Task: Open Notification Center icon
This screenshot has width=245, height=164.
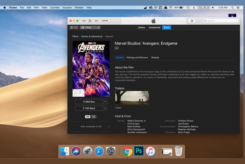Action: point(238,7)
